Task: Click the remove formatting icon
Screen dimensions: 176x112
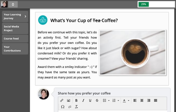Action: tap(77, 107)
